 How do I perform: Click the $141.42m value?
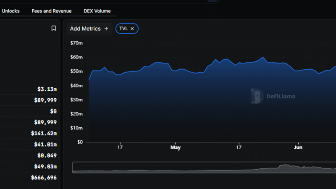pyautogui.click(x=44, y=133)
